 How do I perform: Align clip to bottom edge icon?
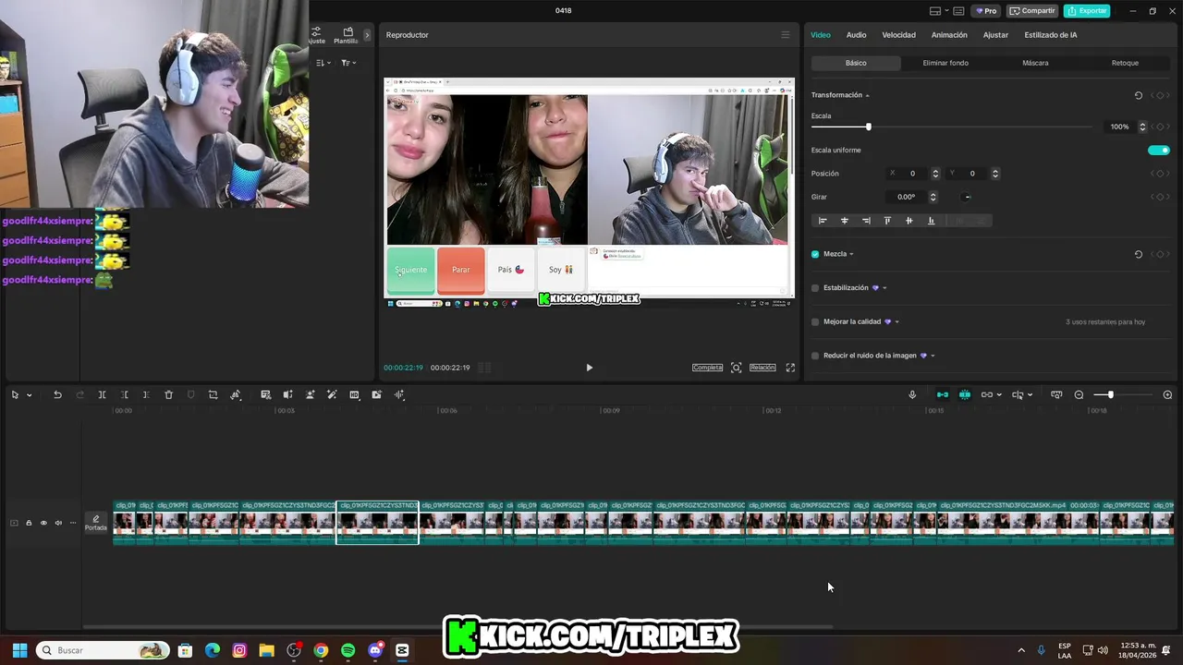(x=931, y=221)
